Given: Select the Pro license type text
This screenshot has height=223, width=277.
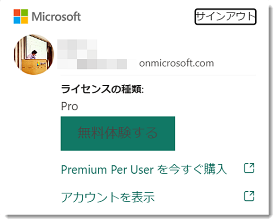Looking at the screenshot, I should 69,107.
